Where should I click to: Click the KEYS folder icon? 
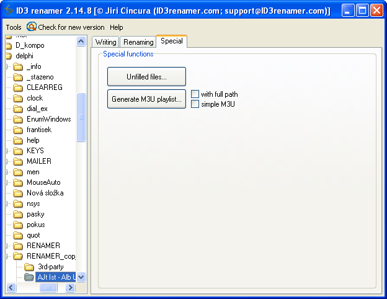click(18, 151)
